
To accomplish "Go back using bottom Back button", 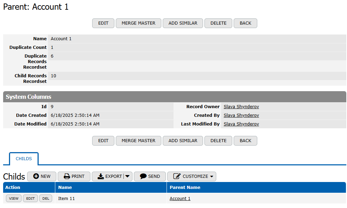I will pos(245,141).
